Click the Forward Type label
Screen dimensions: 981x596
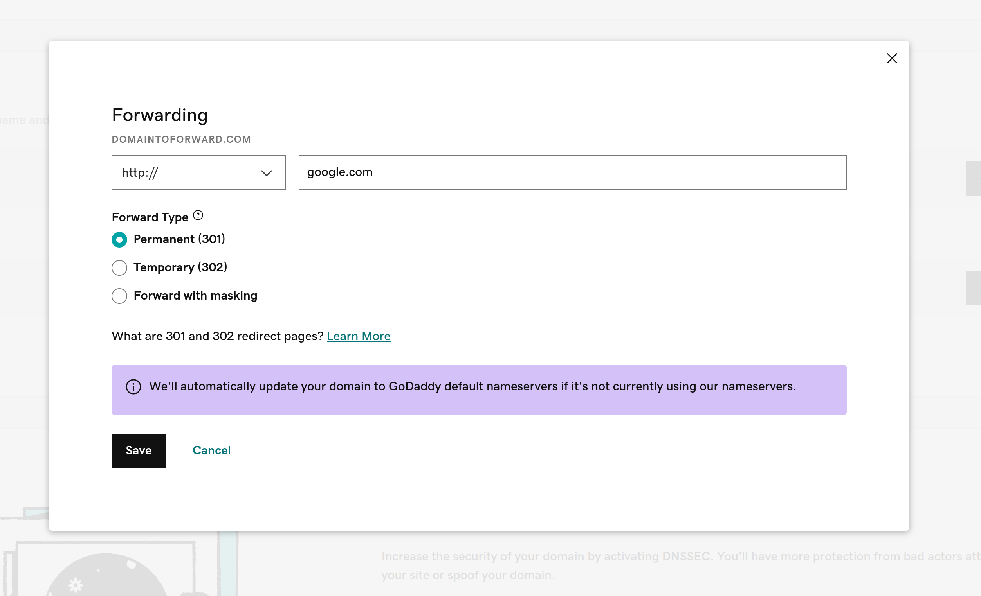tap(150, 217)
